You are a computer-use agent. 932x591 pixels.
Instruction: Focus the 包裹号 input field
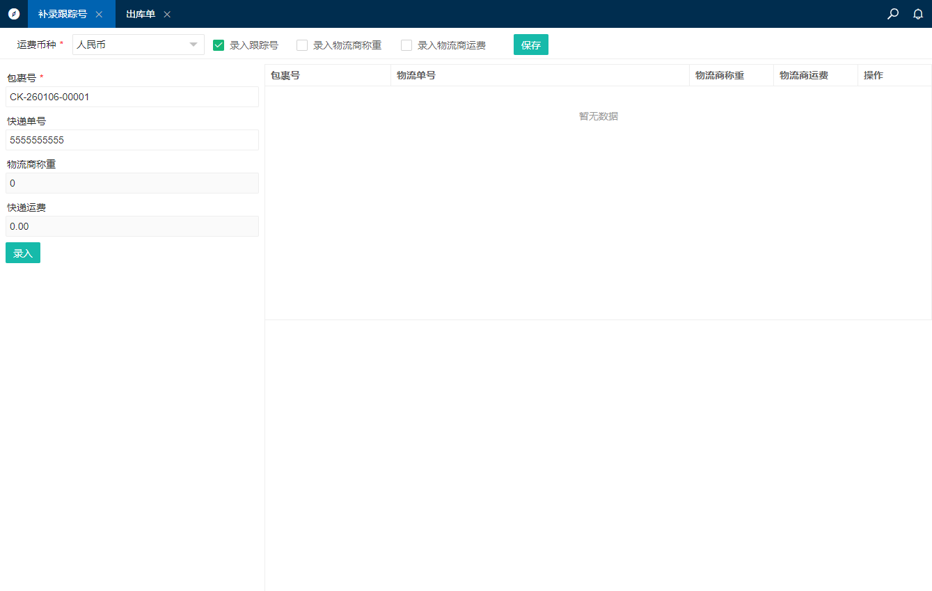pos(132,97)
